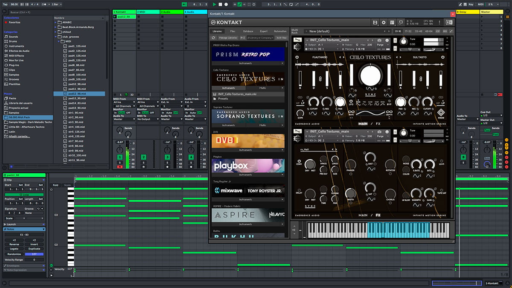This screenshot has width=512, height=288.
Task: Select rack page 17-32
Action: tap(408, 31)
